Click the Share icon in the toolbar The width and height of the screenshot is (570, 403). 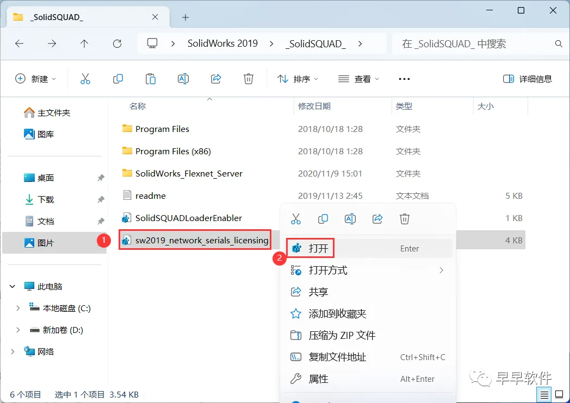pos(216,79)
